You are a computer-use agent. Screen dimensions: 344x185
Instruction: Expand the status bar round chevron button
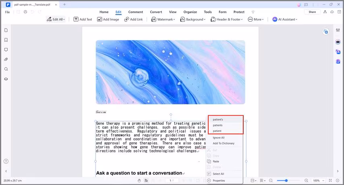pos(338,181)
